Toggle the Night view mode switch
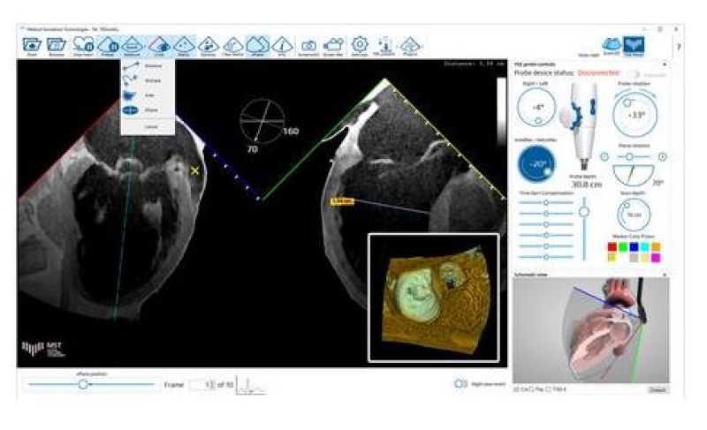Viewport: 707px width, 430px height. 460,383
